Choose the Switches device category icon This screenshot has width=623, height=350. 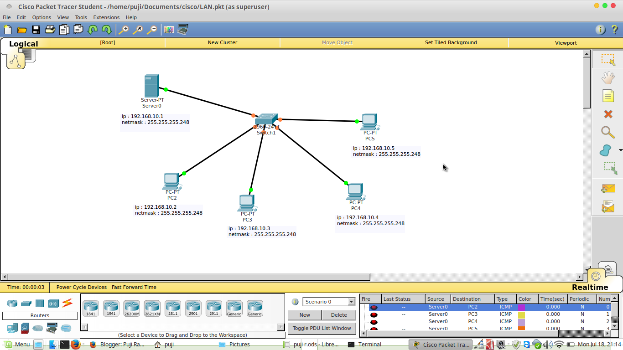(x=26, y=304)
